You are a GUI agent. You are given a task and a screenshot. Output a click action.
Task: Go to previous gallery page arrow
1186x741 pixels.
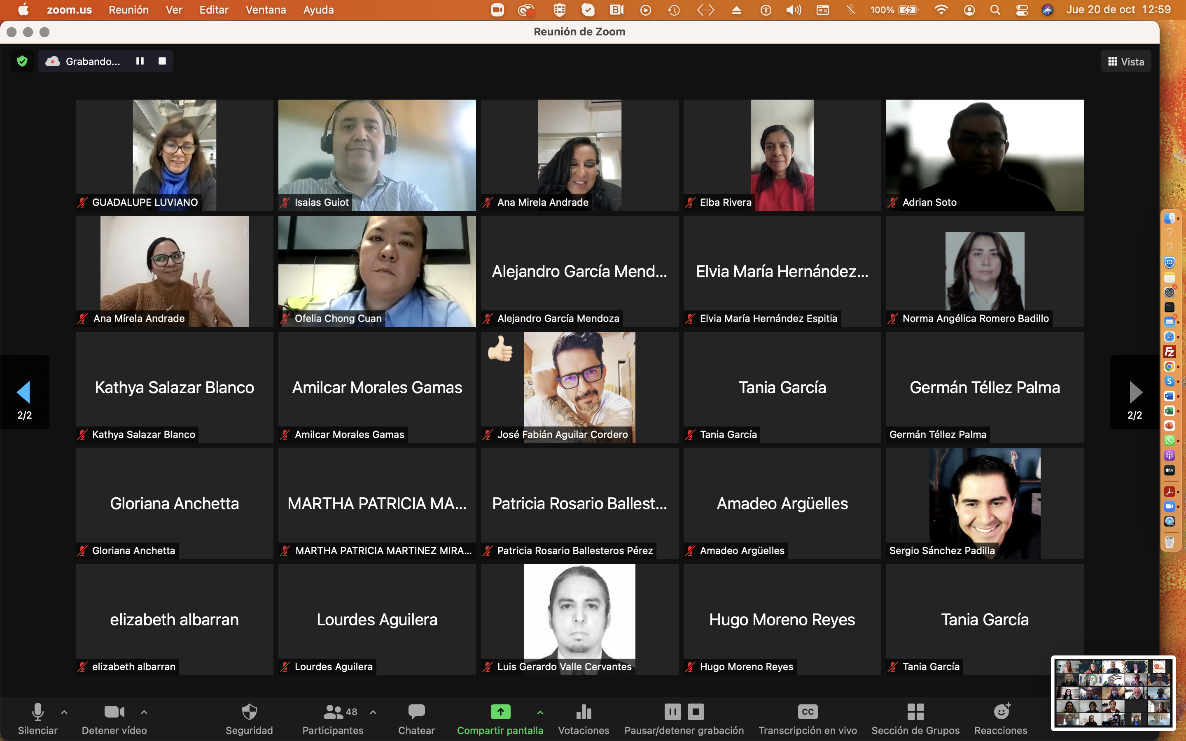(24, 392)
